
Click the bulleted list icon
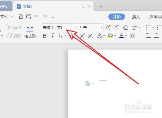148,27
